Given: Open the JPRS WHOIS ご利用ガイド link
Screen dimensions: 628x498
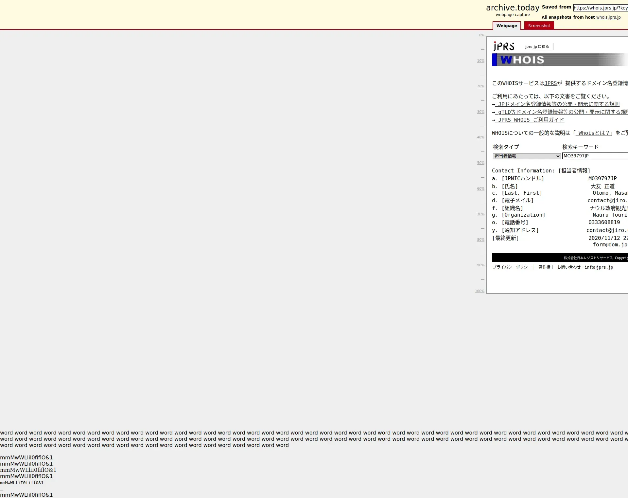Looking at the screenshot, I should coord(531,120).
